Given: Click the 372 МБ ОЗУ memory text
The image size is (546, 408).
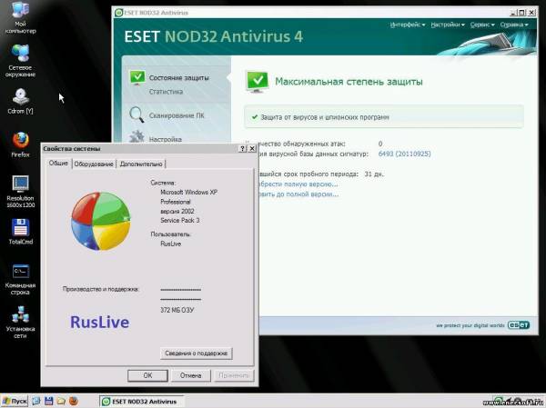Looking at the screenshot, I should pyautogui.click(x=177, y=310).
